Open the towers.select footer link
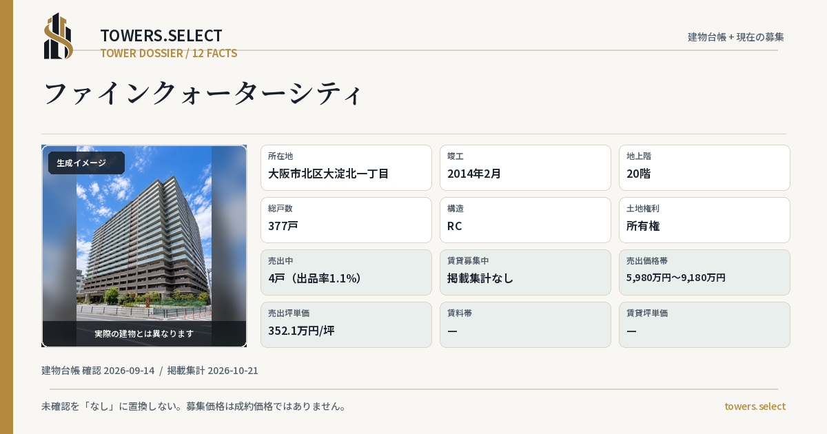 [755, 406]
